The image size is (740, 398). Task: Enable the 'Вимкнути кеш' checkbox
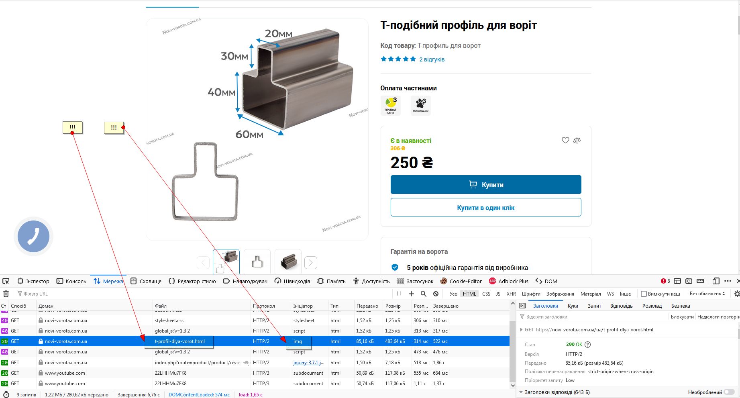click(x=644, y=294)
